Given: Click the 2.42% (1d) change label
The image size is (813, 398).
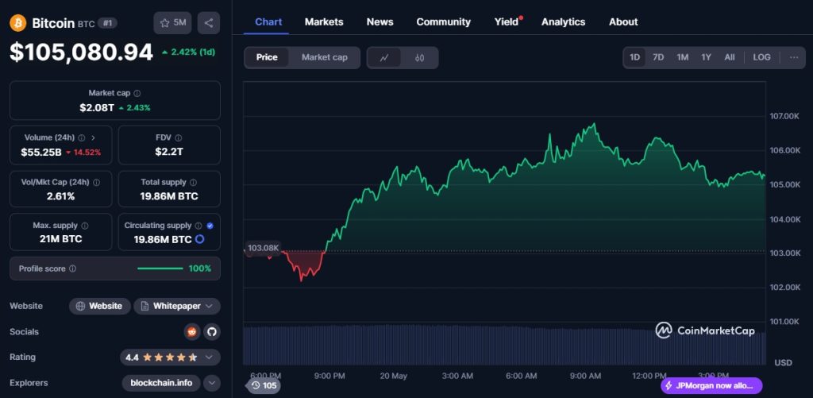Looking at the screenshot, I should pyautogui.click(x=189, y=52).
